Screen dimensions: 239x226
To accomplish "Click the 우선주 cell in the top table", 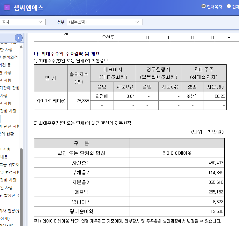I will pos(108,37).
